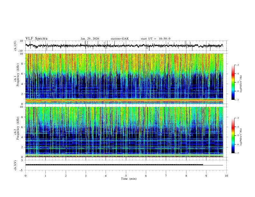Click time-axis tick label "1"
Image resolution: width=255 pixels, height=197 pixels.
(x=45, y=176)
